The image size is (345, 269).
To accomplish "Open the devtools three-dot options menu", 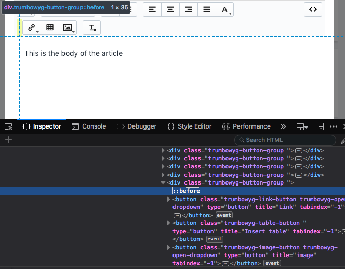I will pyautogui.click(x=334, y=126).
